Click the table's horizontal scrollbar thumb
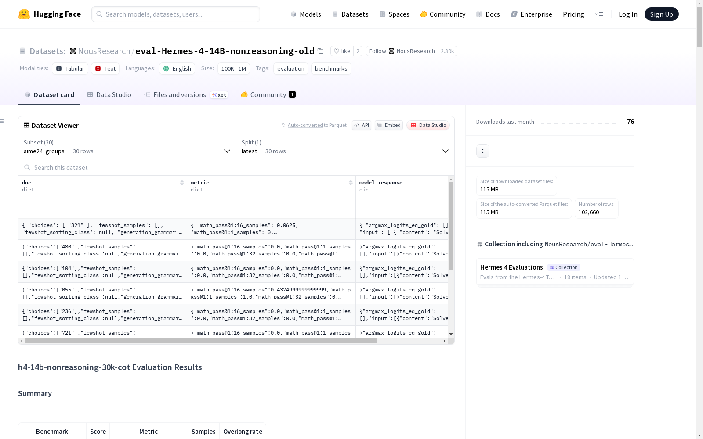 [201, 341]
